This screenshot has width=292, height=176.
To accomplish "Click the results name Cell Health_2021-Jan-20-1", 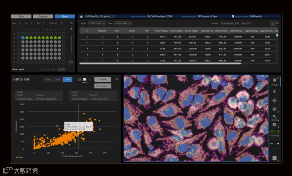I will click(236, 23).
